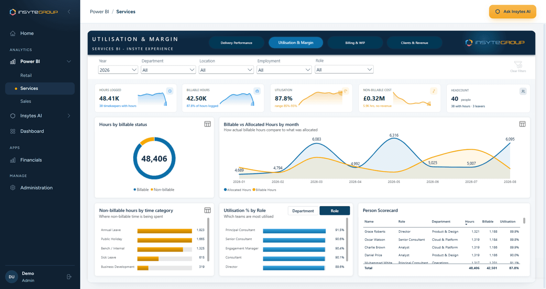
Task: Click the Annual Leave orange bar
Action: tap(165, 231)
